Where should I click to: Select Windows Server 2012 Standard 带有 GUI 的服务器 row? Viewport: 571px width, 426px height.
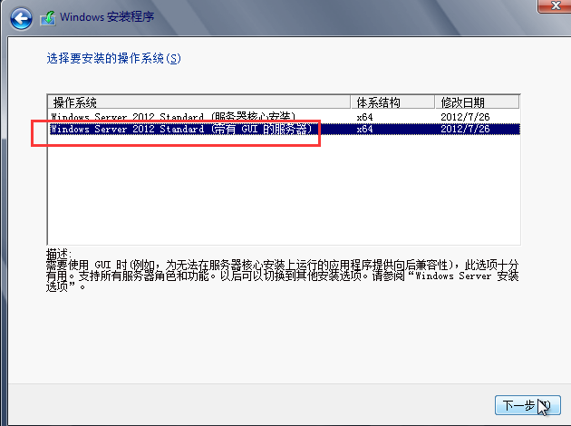point(284,129)
